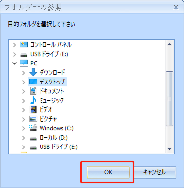Expand the ローカル (D:) drive
Image resolution: width=184 pixels, height=188 pixels.
tap(24, 138)
